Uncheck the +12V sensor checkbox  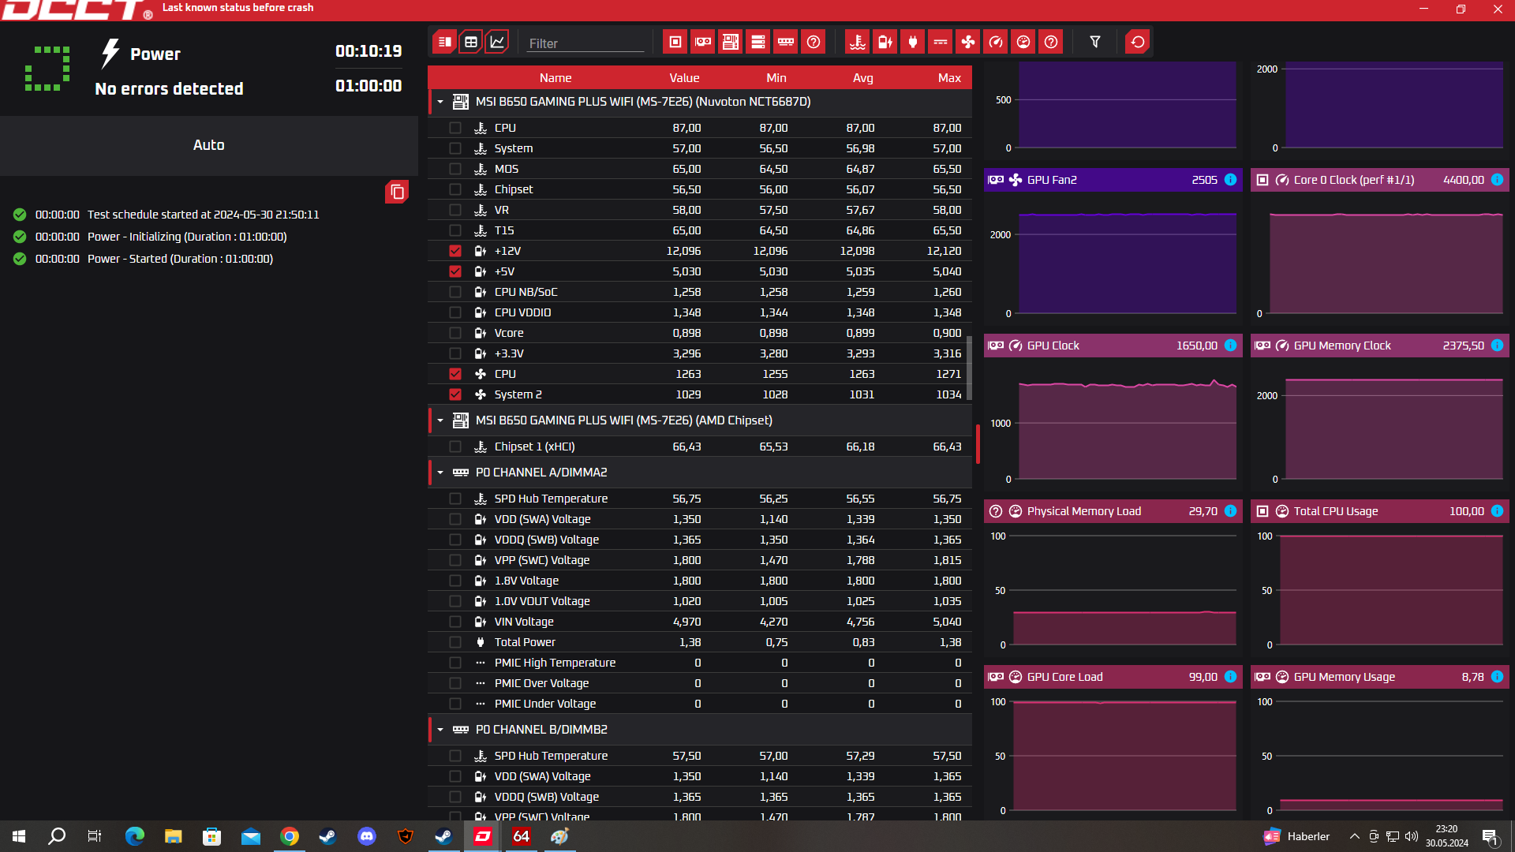(x=455, y=251)
